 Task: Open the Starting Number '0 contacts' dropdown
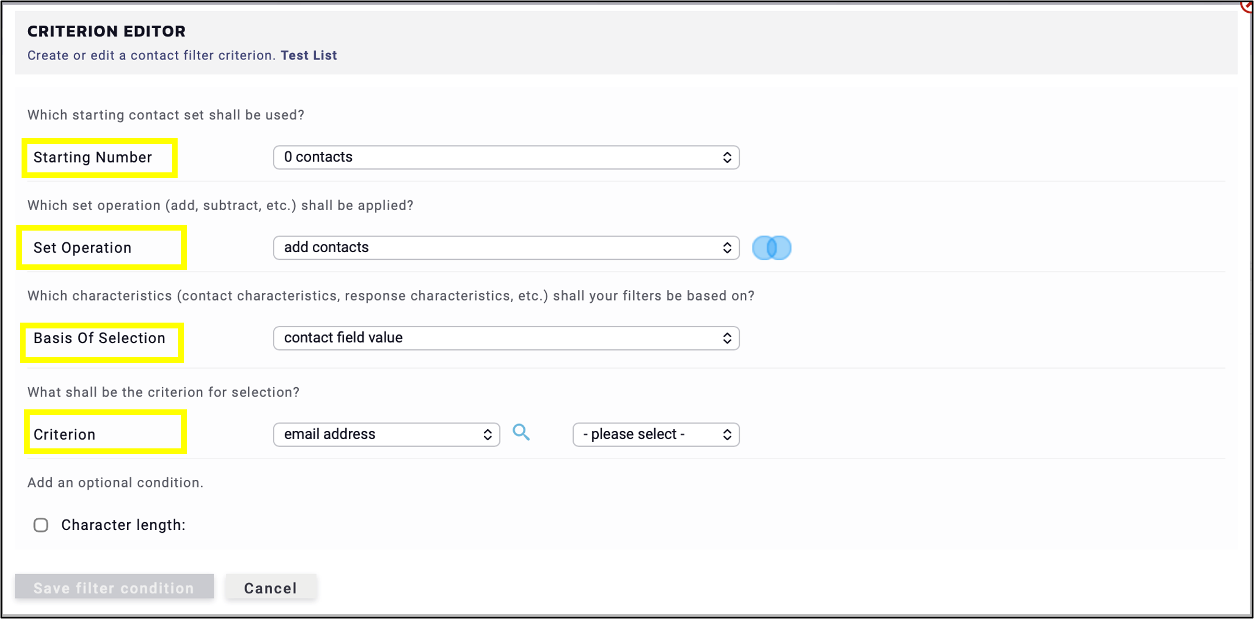point(506,157)
